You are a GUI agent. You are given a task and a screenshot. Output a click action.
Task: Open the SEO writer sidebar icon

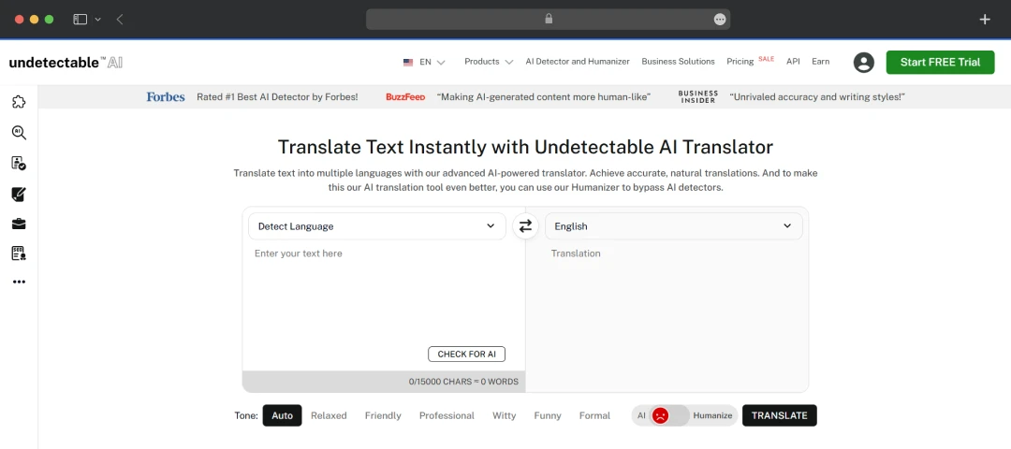[19, 253]
